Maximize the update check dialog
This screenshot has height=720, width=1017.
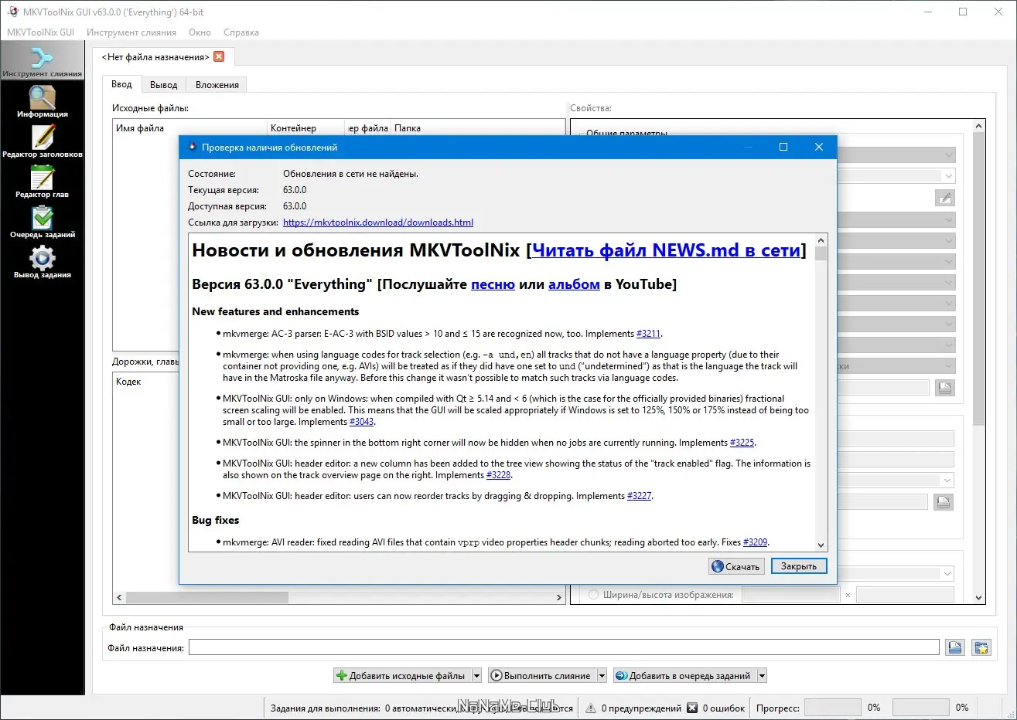point(783,147)
